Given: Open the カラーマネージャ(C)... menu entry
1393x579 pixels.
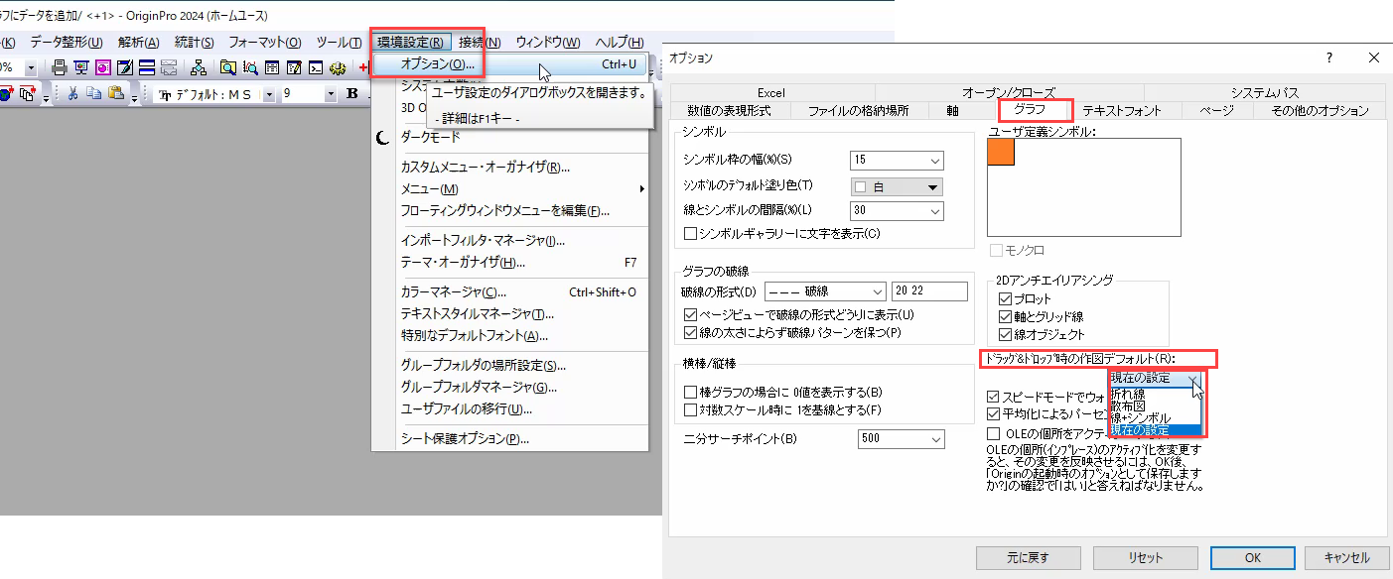Looking at the screenshot, I should click(509, 291).
